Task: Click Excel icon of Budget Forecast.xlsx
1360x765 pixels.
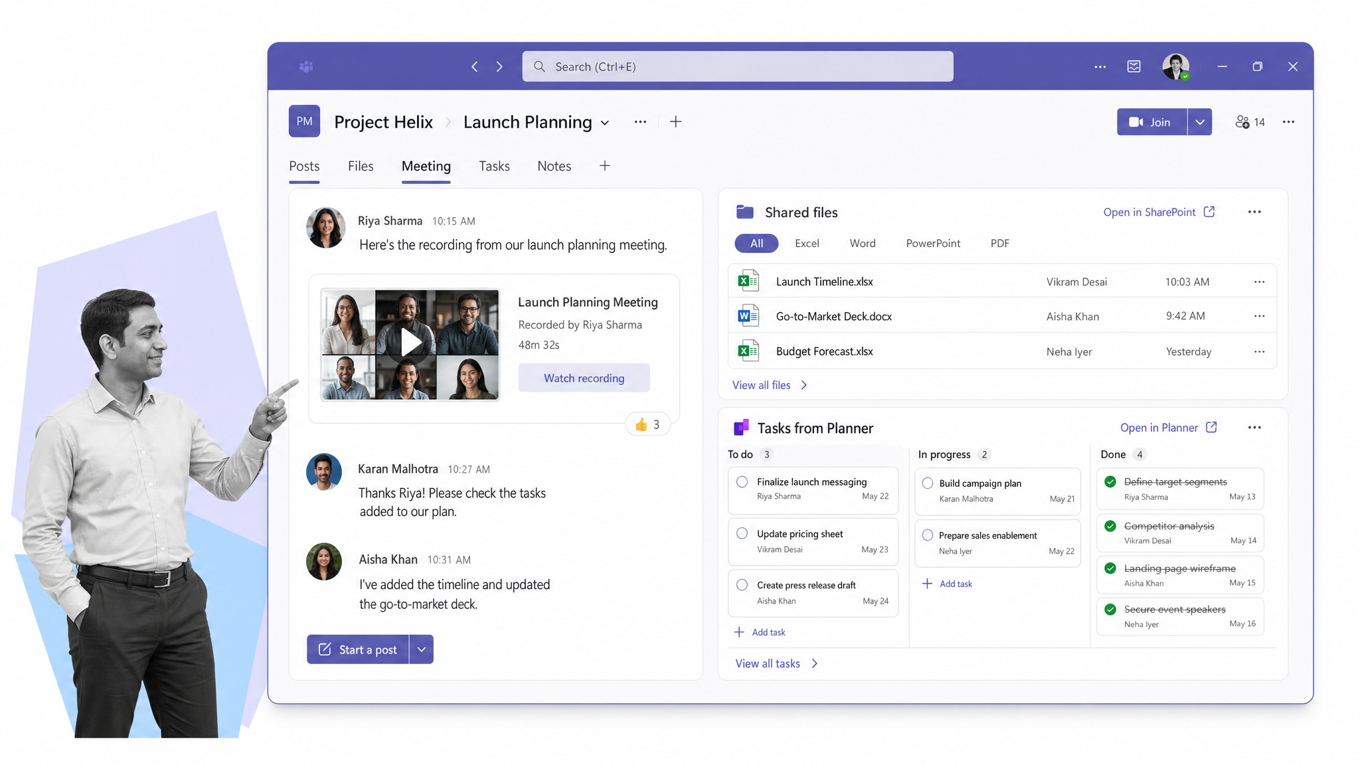Action: (748, 351)
